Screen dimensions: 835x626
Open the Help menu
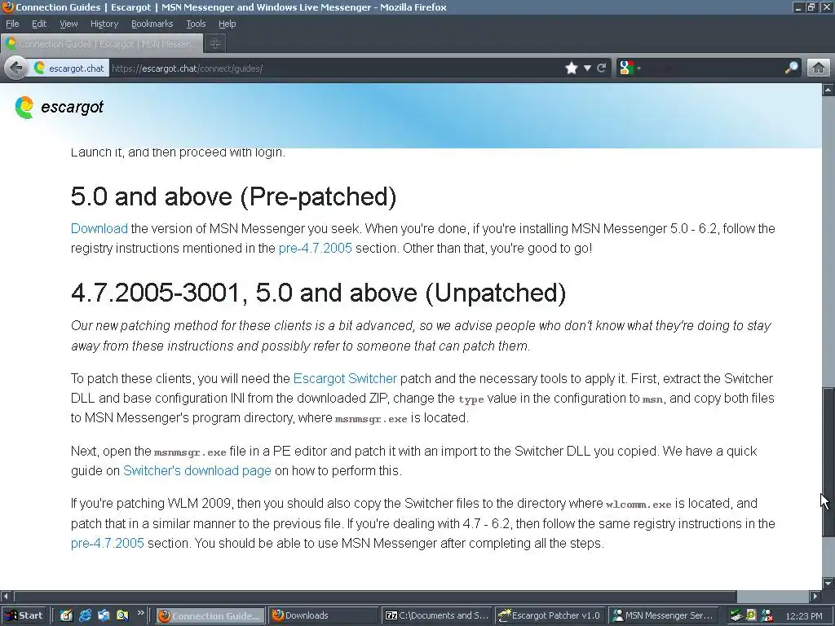coord(227,24)
